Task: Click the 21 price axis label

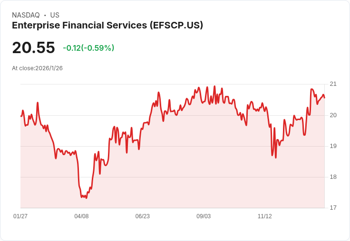Action: click(x=333, y=84)
